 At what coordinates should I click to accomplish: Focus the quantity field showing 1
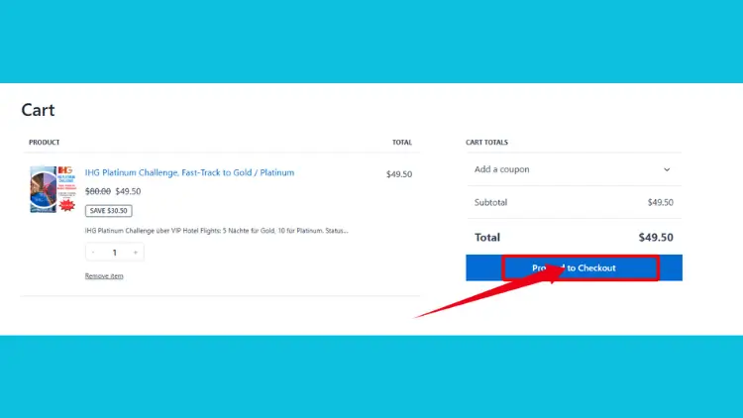[114, 253]
